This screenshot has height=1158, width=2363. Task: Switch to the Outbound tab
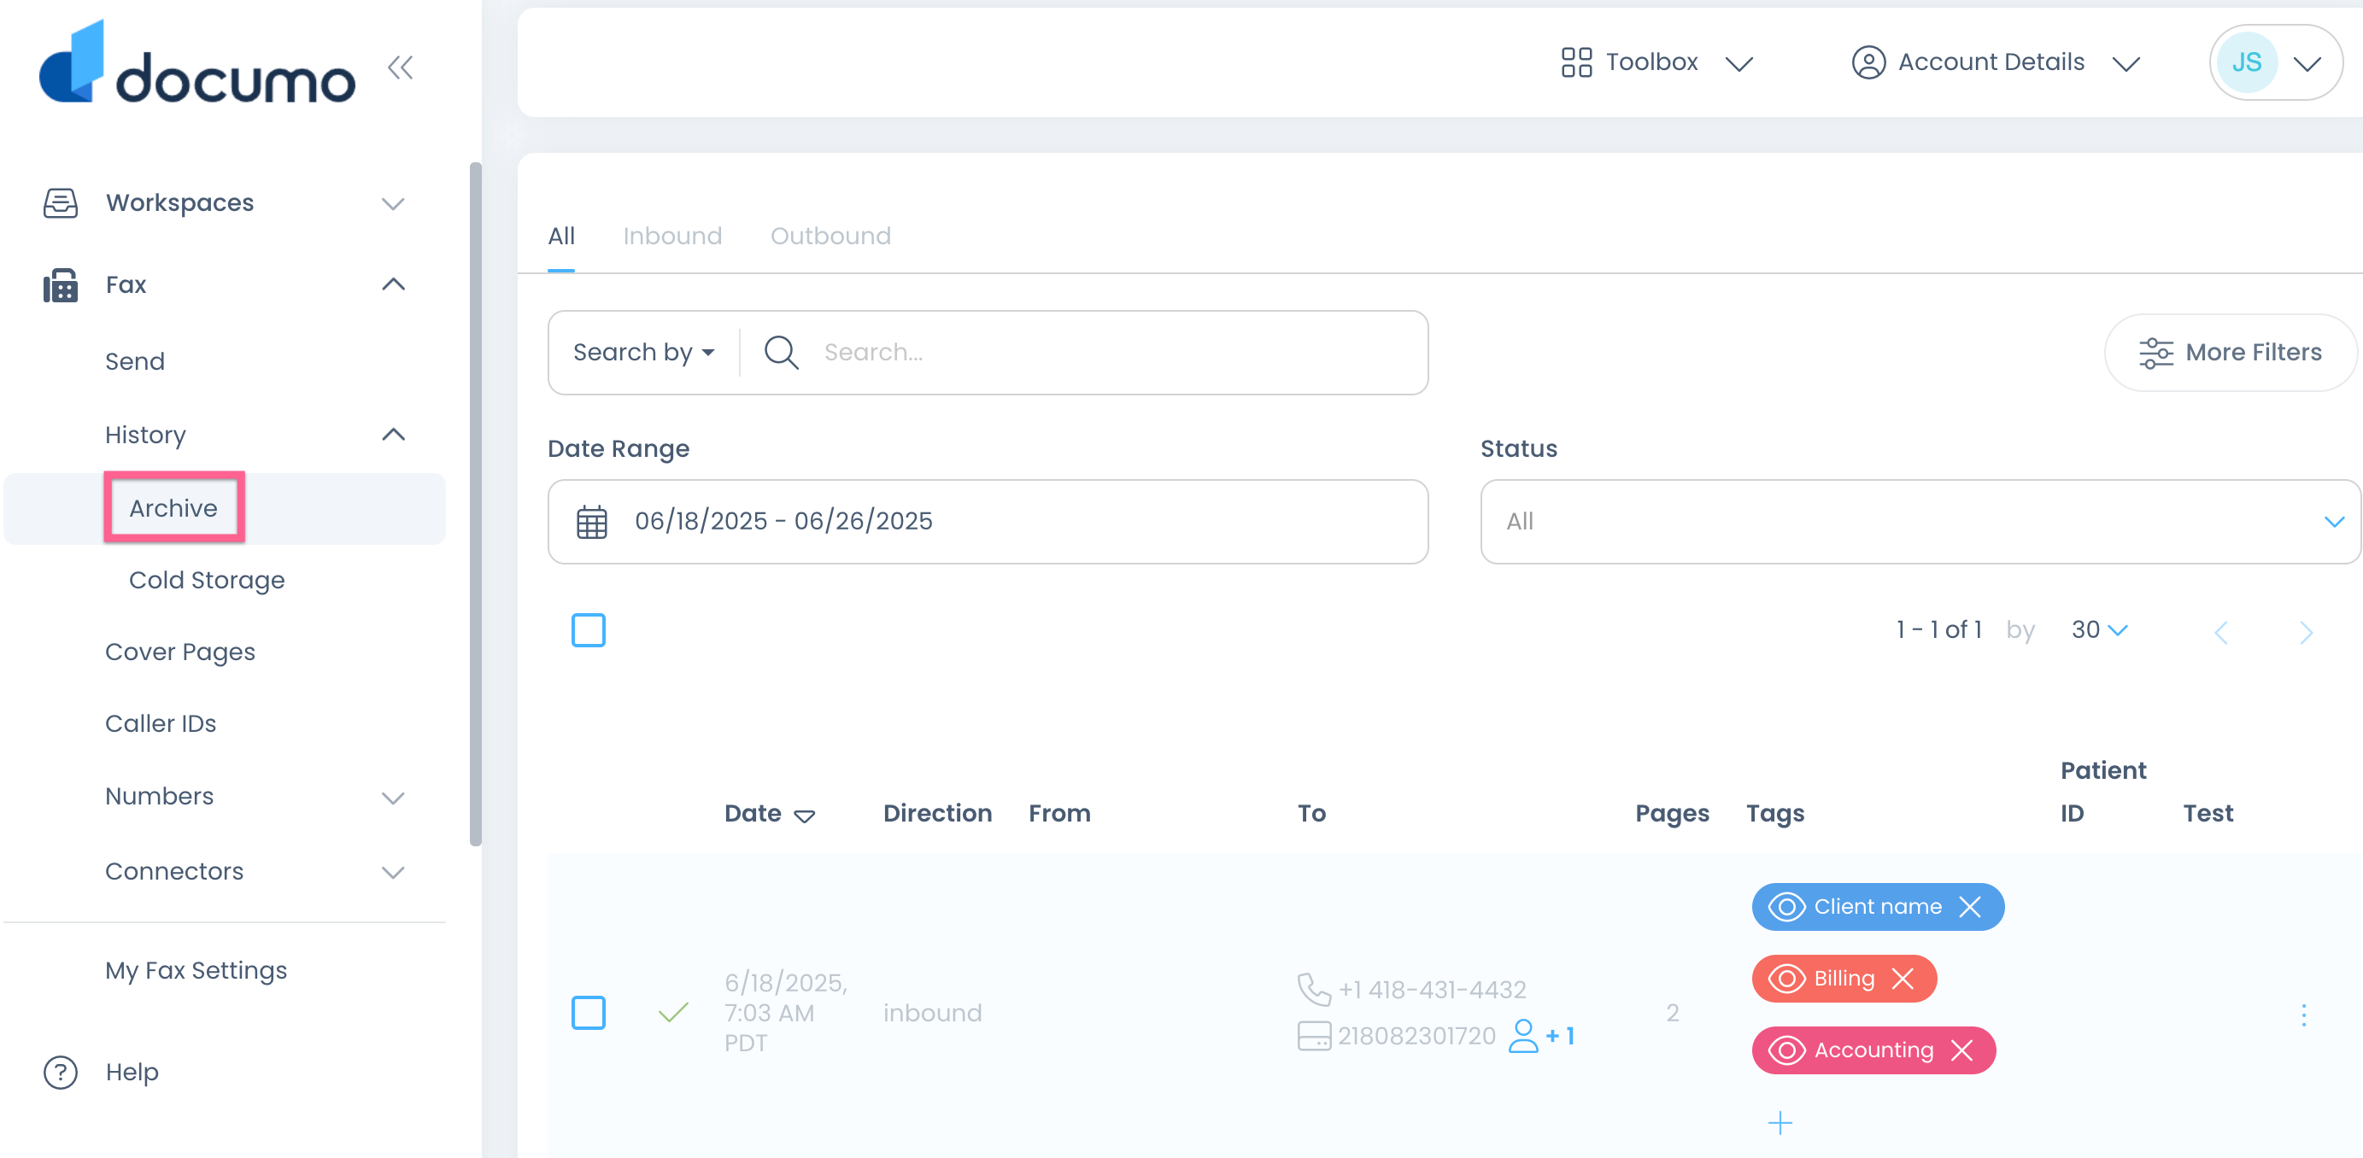click(x=830, y=237)
